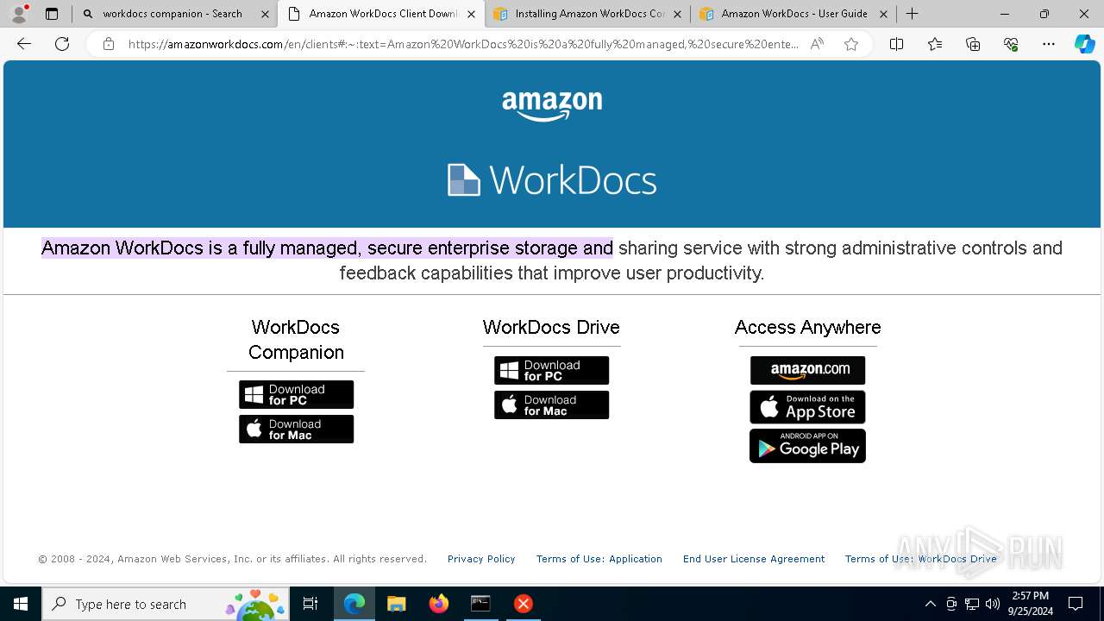The width and height of the screenshot is (1104, 621).
Task: Open the red X app on taskbar
Action: (x=523, y=604)
